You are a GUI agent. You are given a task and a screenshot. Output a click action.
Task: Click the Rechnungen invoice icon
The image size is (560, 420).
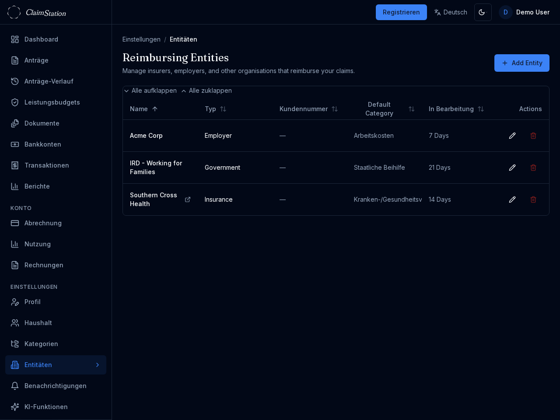point(15,265)
